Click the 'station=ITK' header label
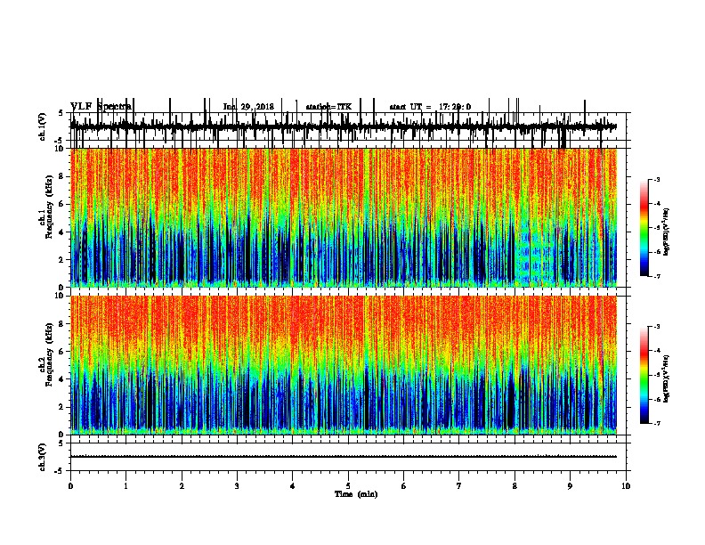This screenshot has width=705, height=545. coord(328,107)
